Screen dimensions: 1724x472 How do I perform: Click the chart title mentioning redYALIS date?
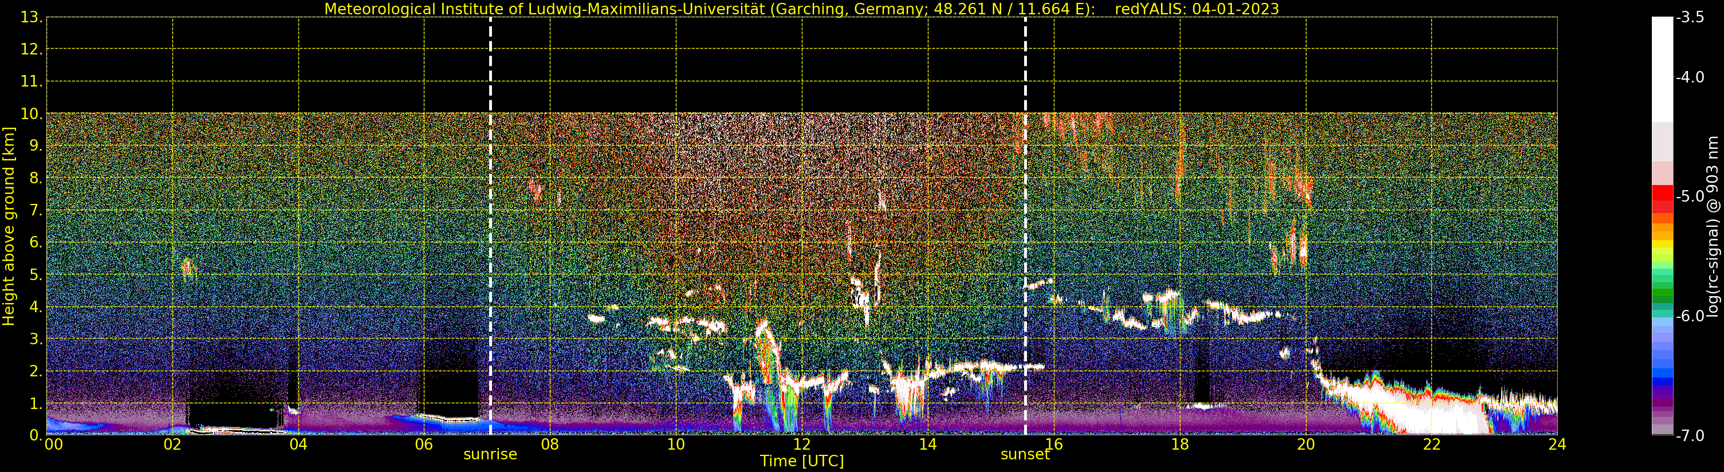[801, 9]
